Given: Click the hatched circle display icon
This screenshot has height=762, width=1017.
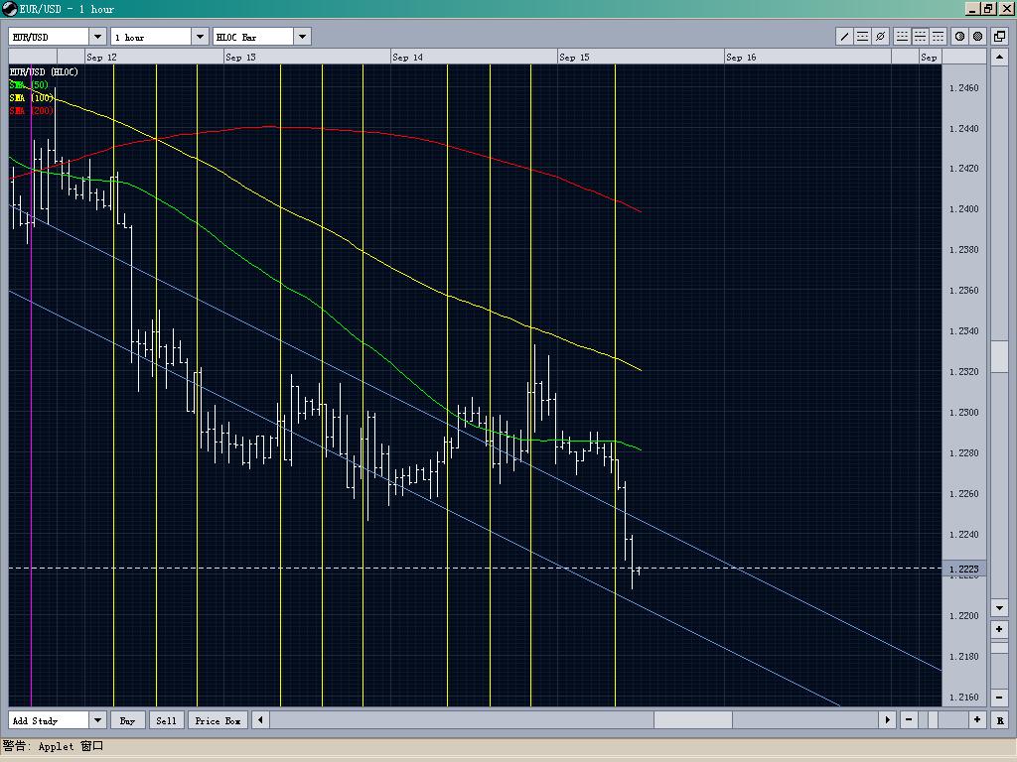Looking at the screenshot, I should pos(957,36).
